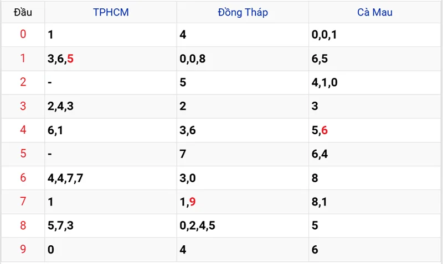The width and height of the screenshot is (443, 264).
Task: Select Đồng Tháp cell showing 1,9
Action: coord(188,202)
